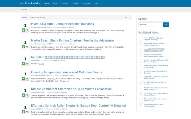Click the enrollbookmarks site logo
The width and height of the screenshot is (191, 119).
(30, 3)
